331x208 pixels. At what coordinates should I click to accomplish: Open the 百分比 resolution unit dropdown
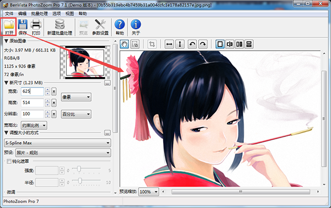[76, 114]
